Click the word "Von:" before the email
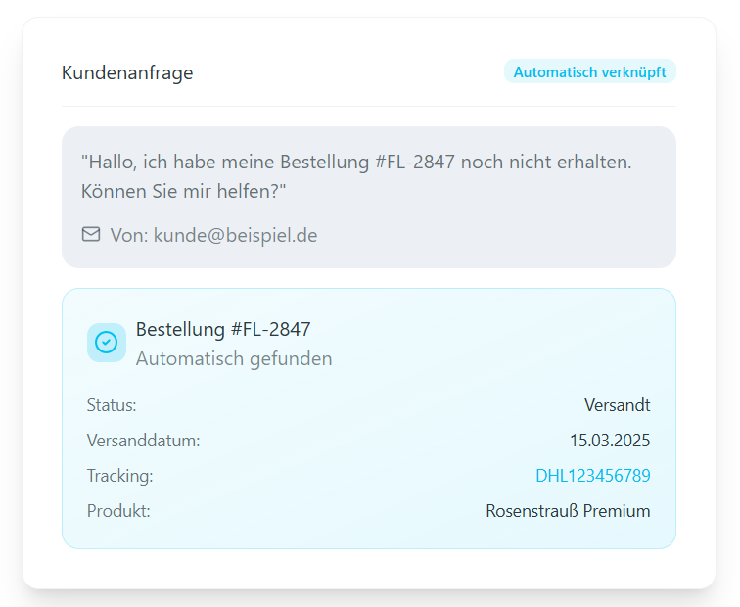 128,235
